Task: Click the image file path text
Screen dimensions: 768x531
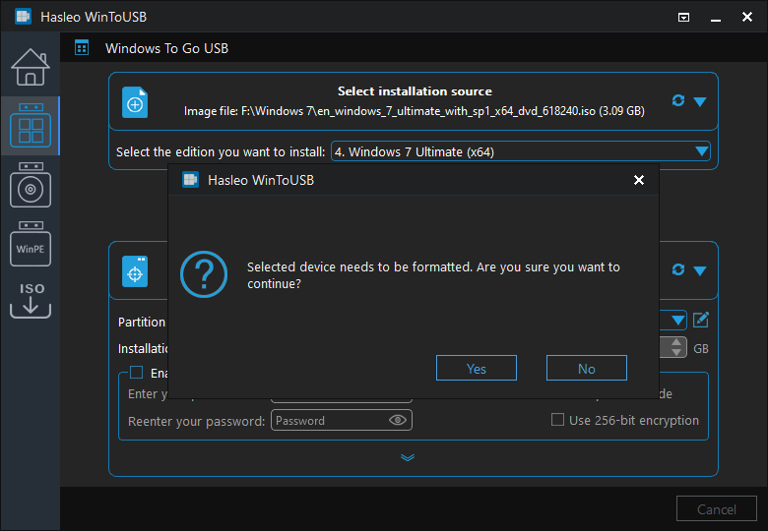Action: click(x=414, y=111)
